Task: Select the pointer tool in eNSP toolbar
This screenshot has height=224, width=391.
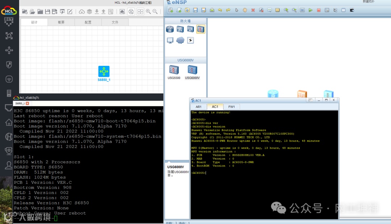Action: pyautogui.click(x=237, y=10)
